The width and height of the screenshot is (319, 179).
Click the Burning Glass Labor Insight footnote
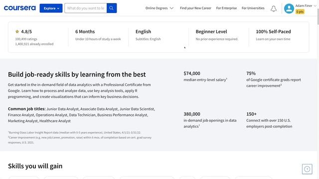(x=74, y=133)
